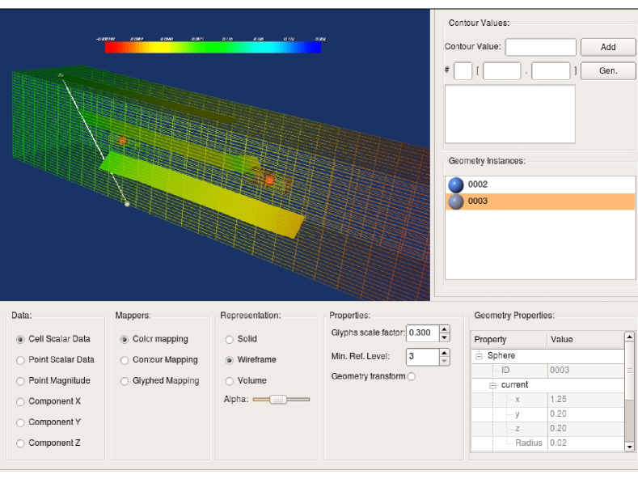Select Contour Mapping mapper option
The height and width of the screenshot is (479, 638).
click(x=125, y=360)
